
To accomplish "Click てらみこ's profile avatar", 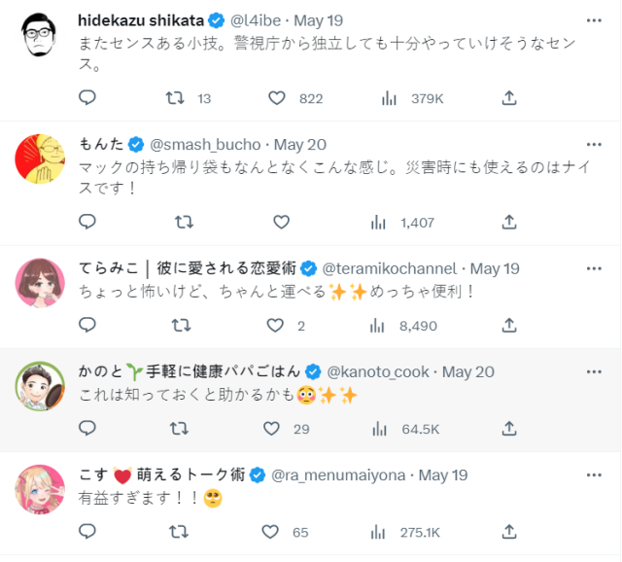I will [x=40, y=281].
